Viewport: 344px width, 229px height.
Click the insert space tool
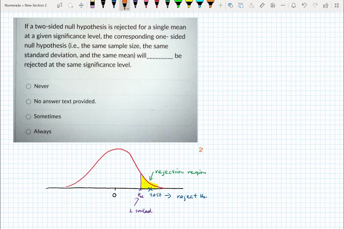81,5
